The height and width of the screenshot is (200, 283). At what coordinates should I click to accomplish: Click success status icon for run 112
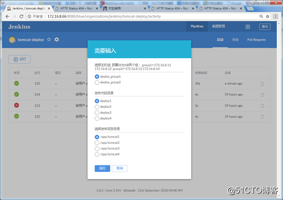16,116
